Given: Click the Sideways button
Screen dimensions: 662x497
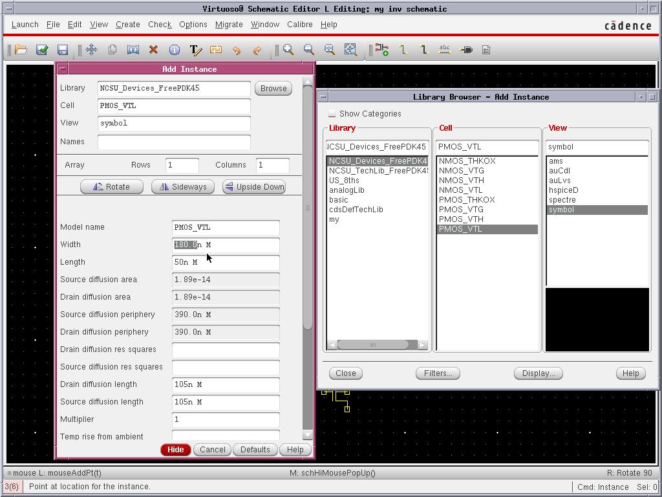Looking at the screenshot, I should tap(183, 187).
